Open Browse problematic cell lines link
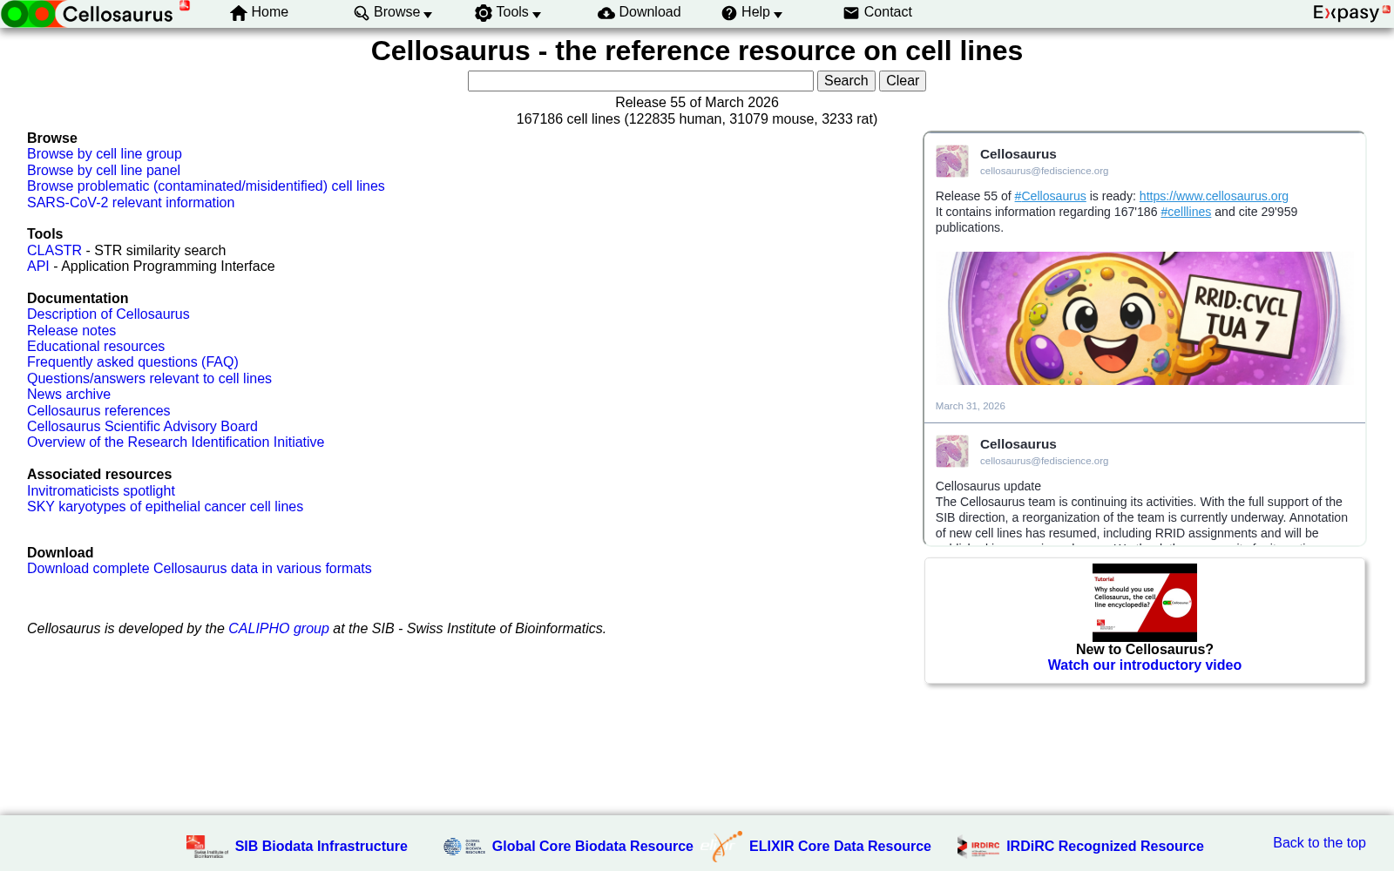Image resolution: width=1394 pixels, height=871 pixels. [x=206, y=186]
